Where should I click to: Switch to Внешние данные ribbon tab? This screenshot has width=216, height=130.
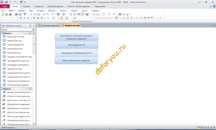[55, 6]
